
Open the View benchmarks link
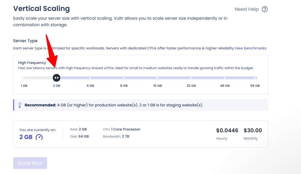point(251,48)
